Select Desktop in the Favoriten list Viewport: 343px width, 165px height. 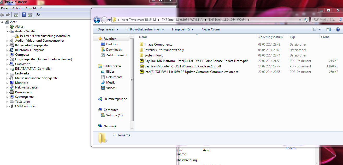click(112, 44)
